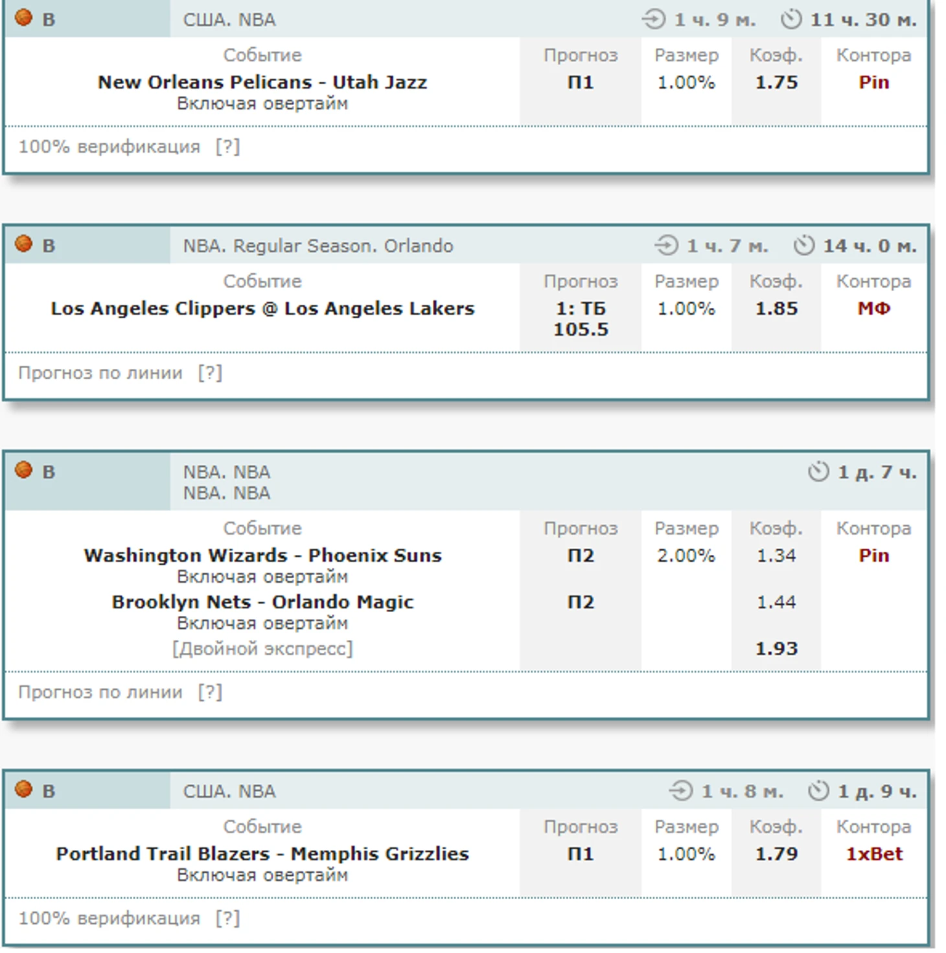Open Washington Wizards - Phoenix Suns event
Viewport: 946px width, 953px height.
click(262, 556)
